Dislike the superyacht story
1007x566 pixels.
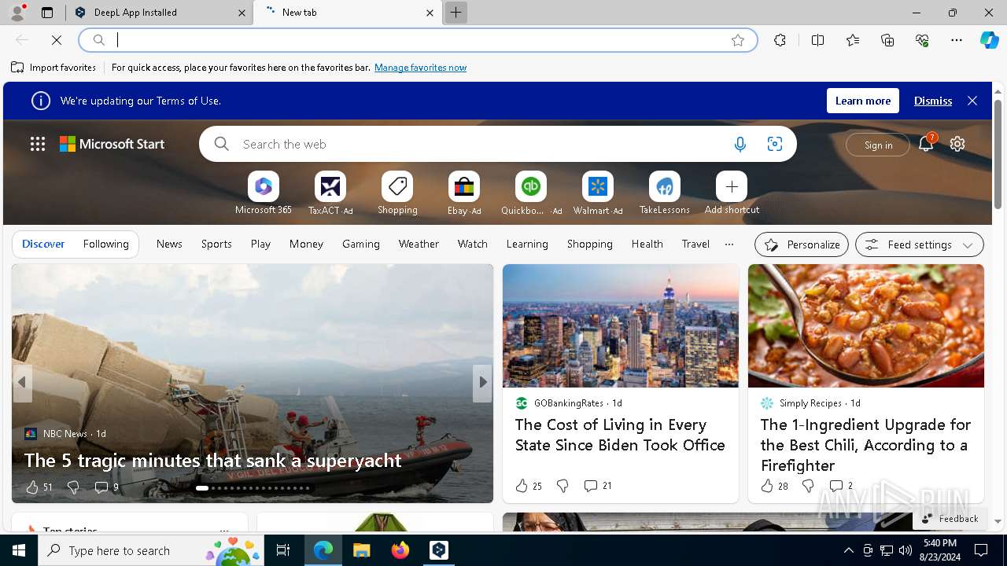coord(73,487)
